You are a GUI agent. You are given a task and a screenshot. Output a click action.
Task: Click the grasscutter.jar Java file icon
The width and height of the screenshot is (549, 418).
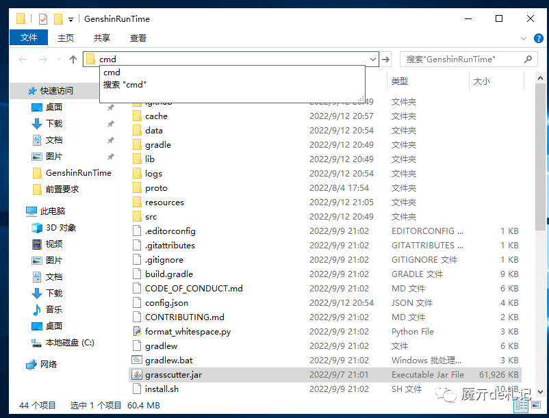136,375
